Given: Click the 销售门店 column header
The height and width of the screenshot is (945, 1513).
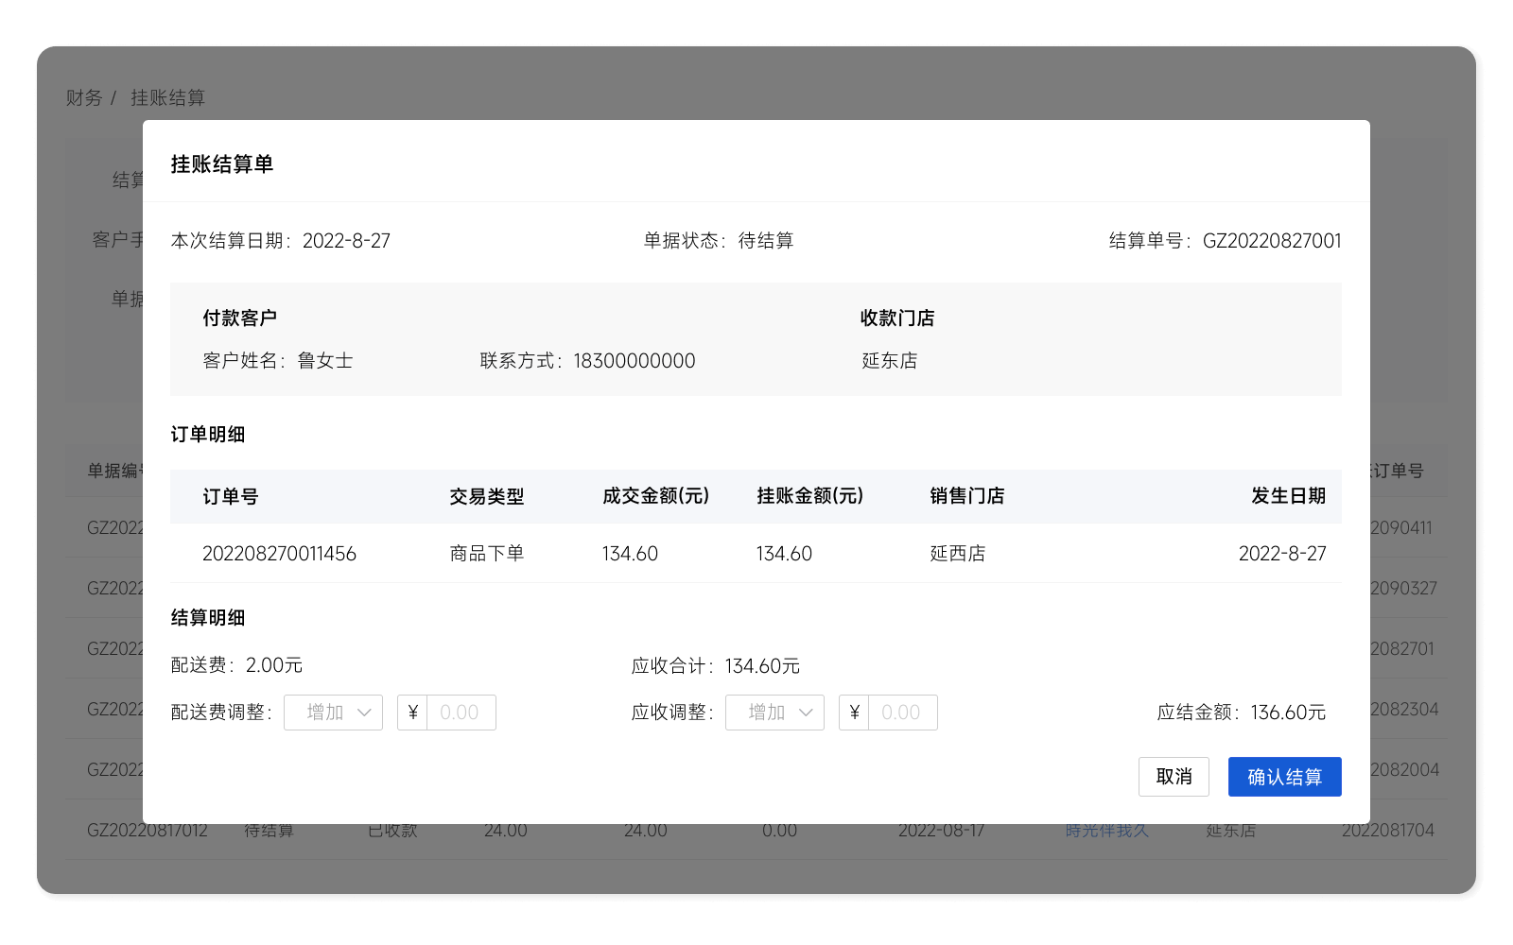Looking at the screenshot, I should tap(966, 496).
